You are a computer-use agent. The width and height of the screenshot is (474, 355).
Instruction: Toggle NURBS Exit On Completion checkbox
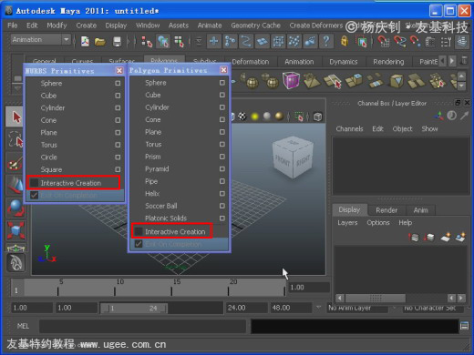tap(34, 195)
